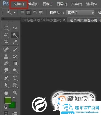Screen dimensions: 101x115
Task: Switch to the 未标题-1 document tab
Action: click(42, 20)
